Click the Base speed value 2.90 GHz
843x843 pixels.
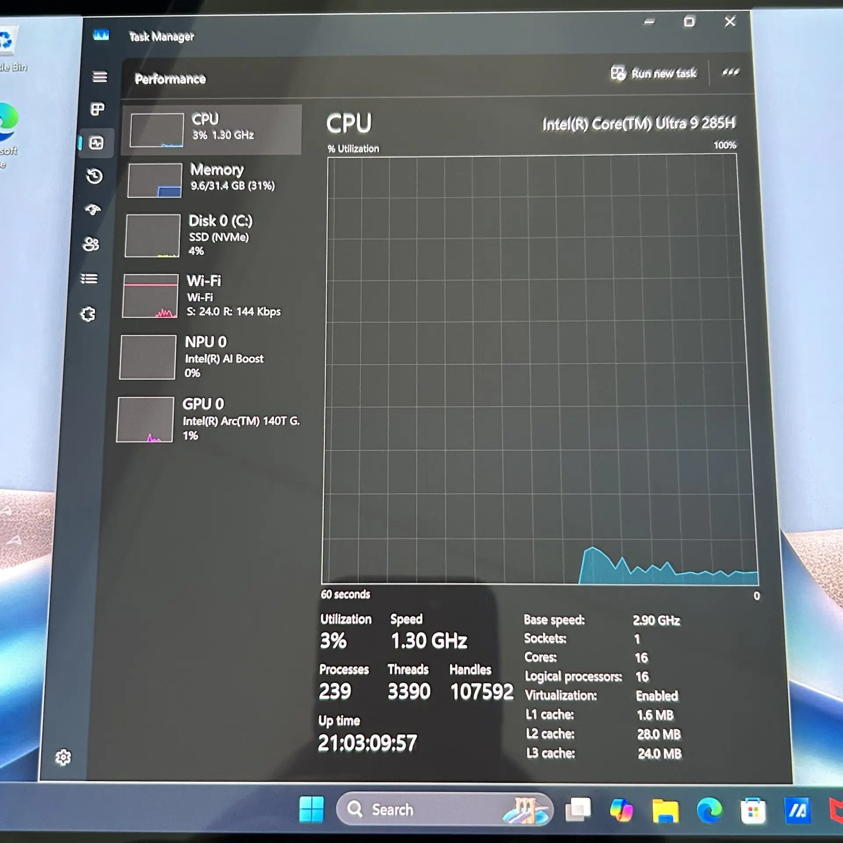tap(656, 620)
